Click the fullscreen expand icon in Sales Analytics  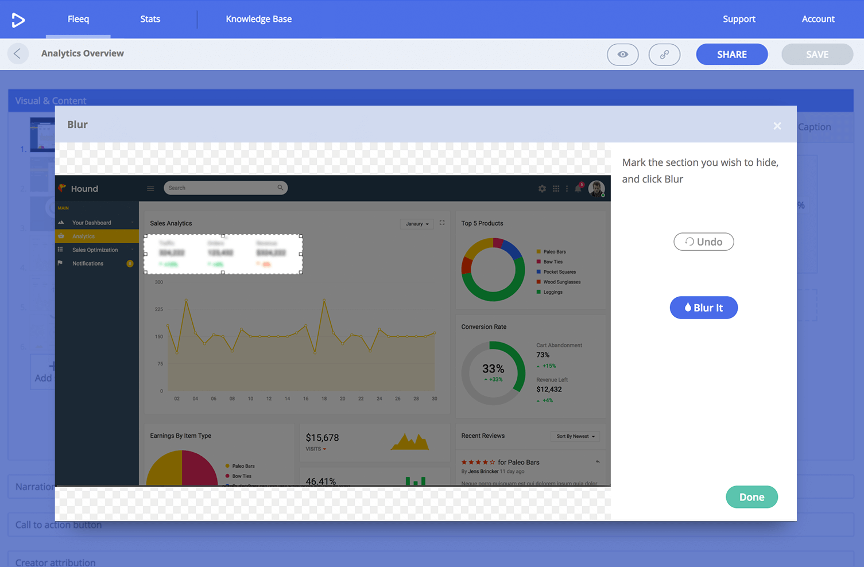pyautogui.click(x=442, y=223)
